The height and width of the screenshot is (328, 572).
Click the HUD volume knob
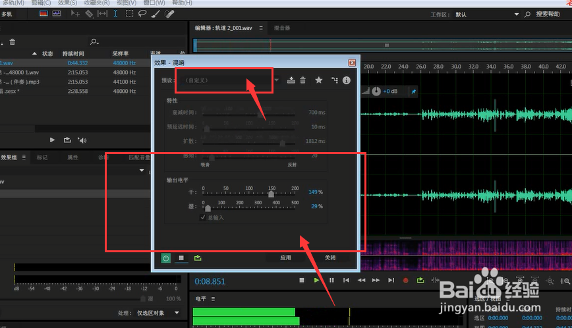[376, 91]
